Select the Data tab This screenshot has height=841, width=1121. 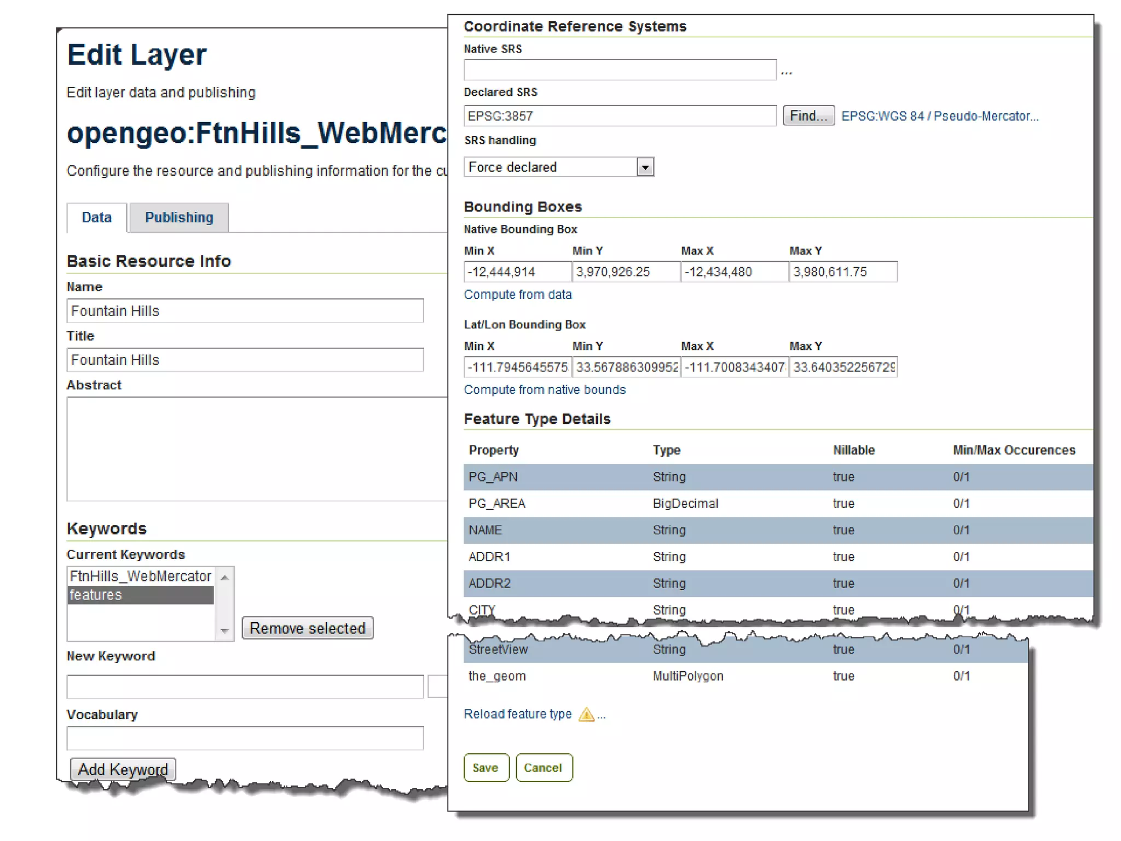point(97,217)
